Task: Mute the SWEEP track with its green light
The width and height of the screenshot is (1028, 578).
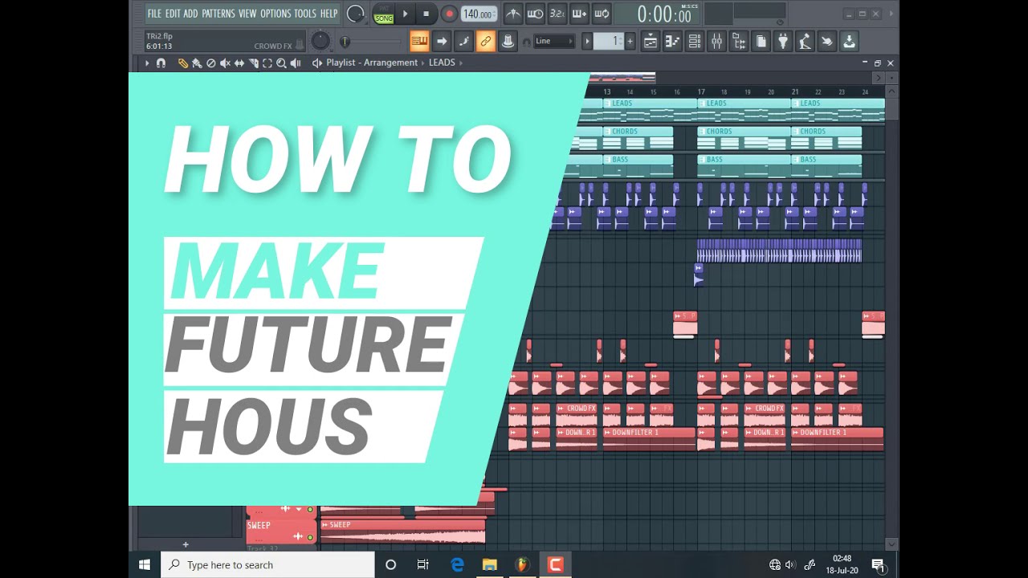Action: tap(310, 536)
